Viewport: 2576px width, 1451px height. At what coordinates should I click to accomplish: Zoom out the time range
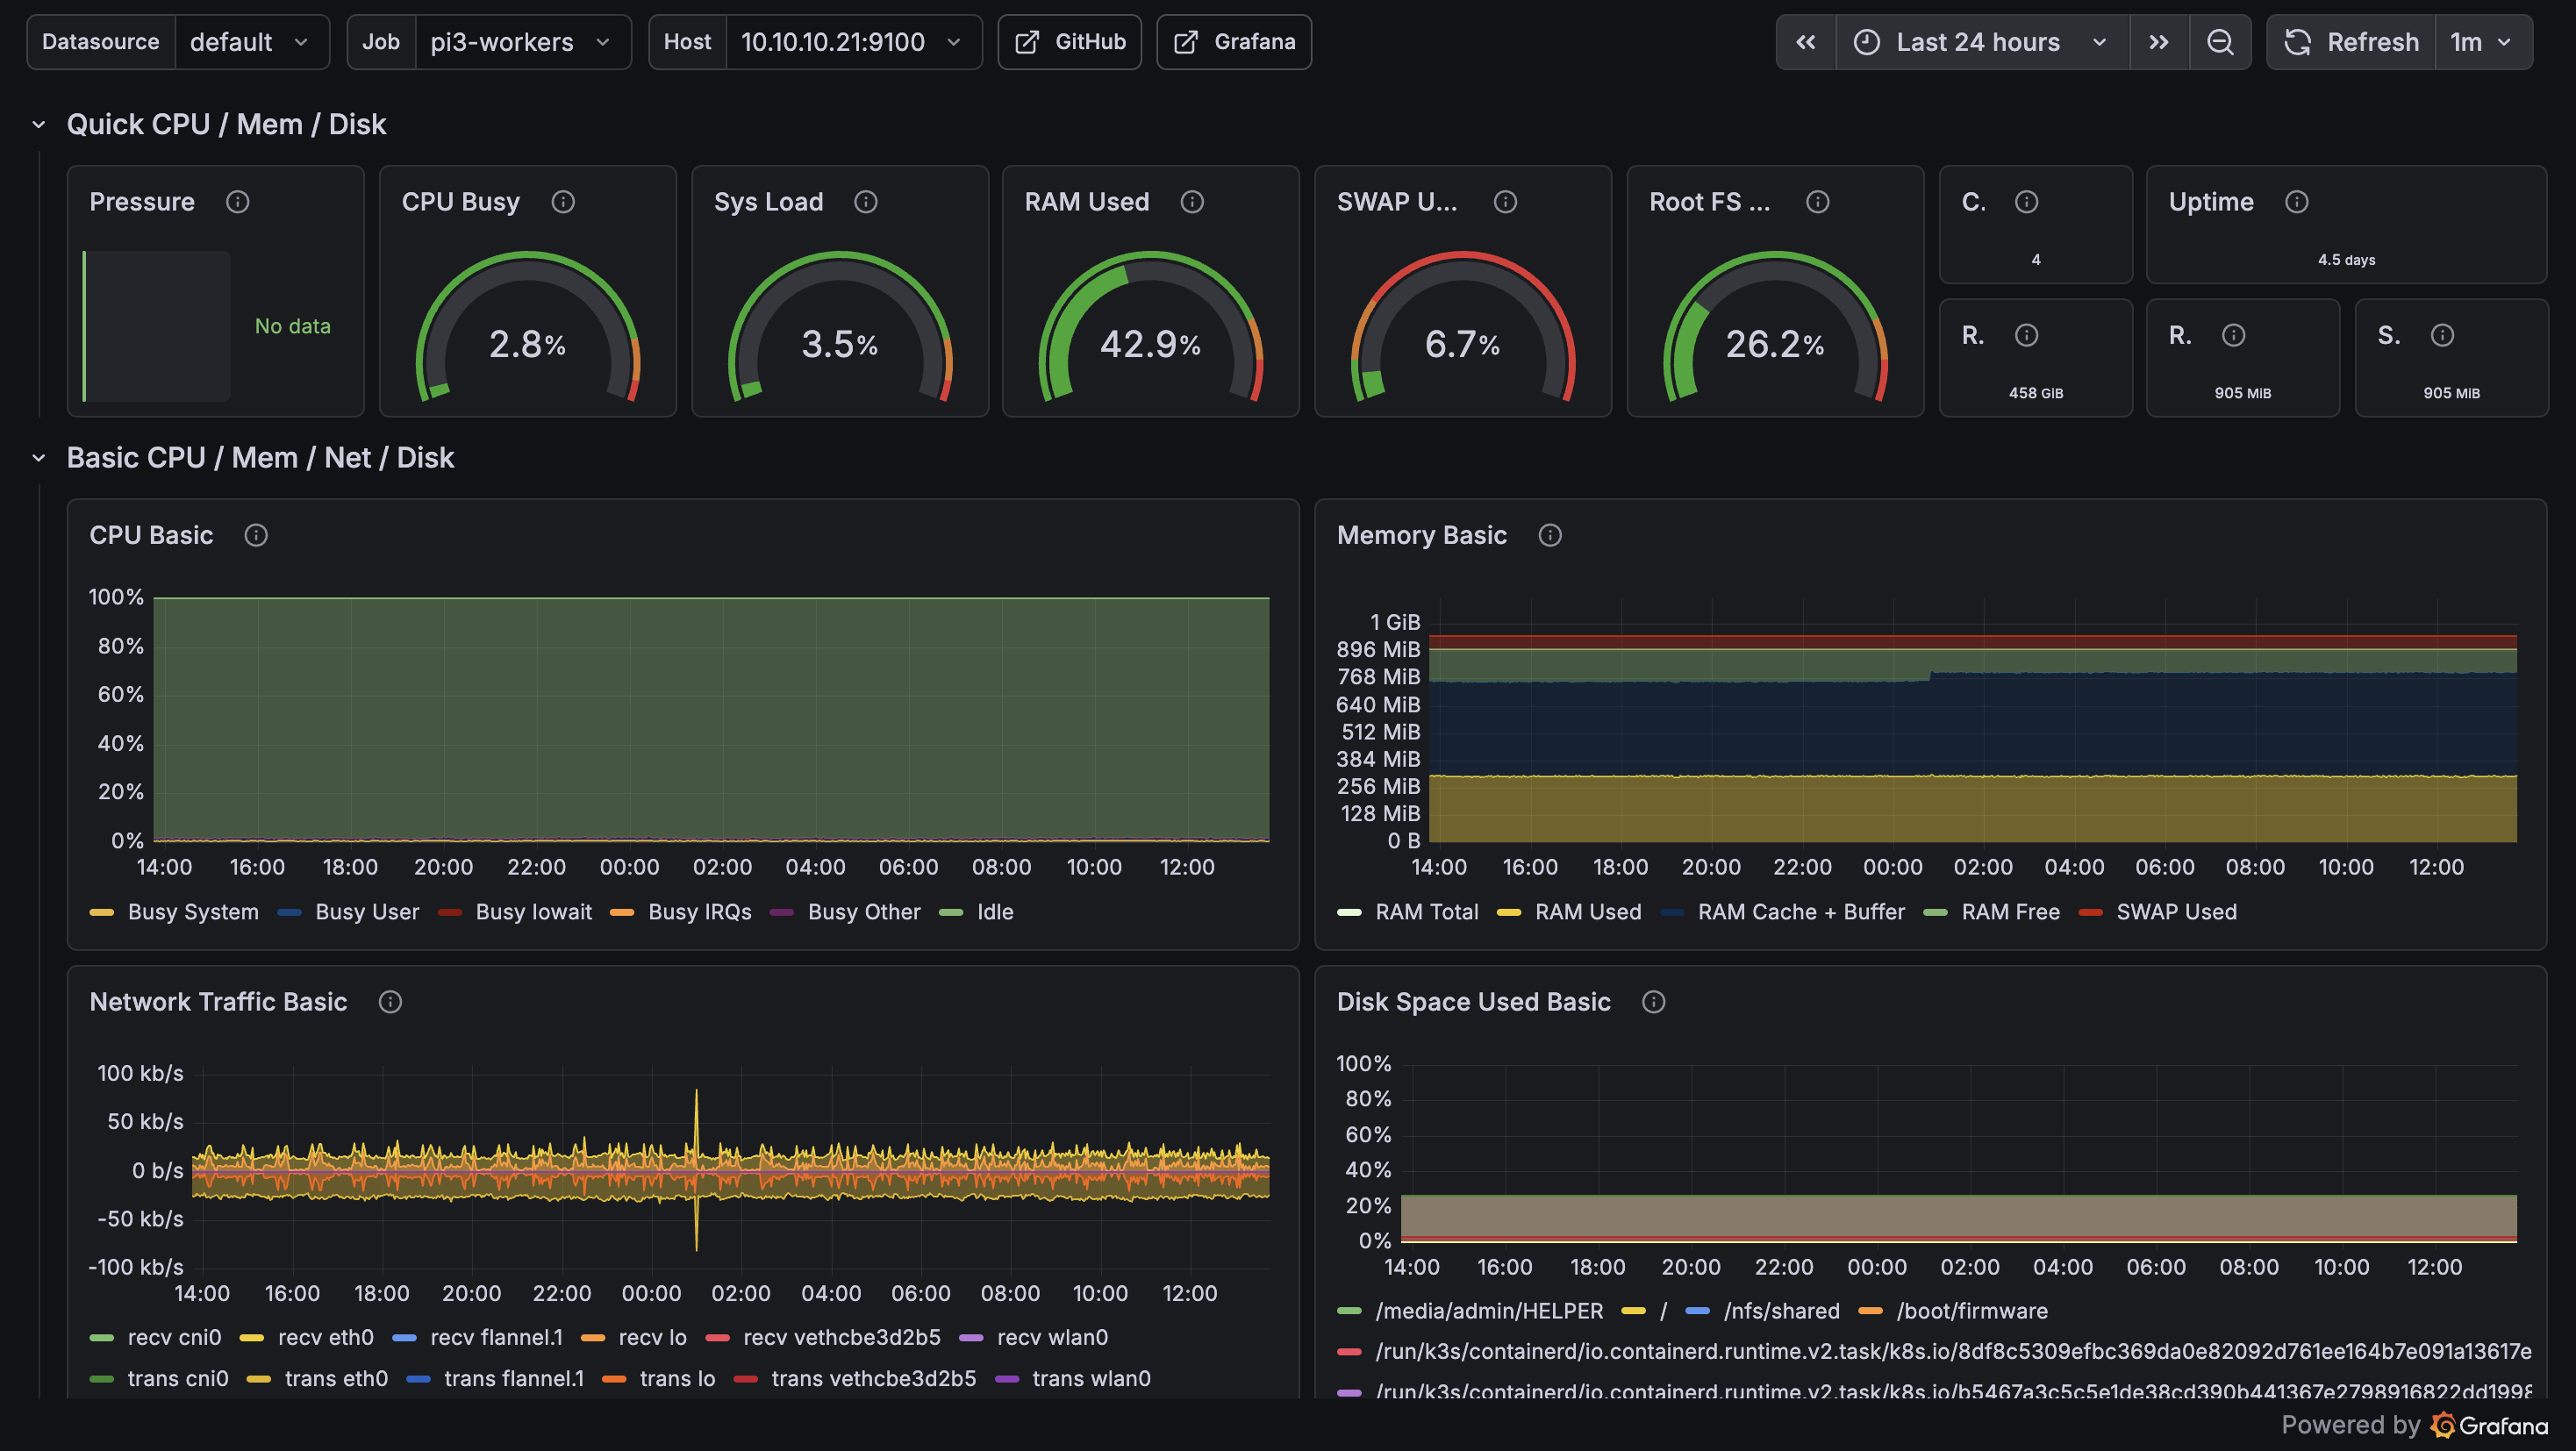click(2220, 42)
